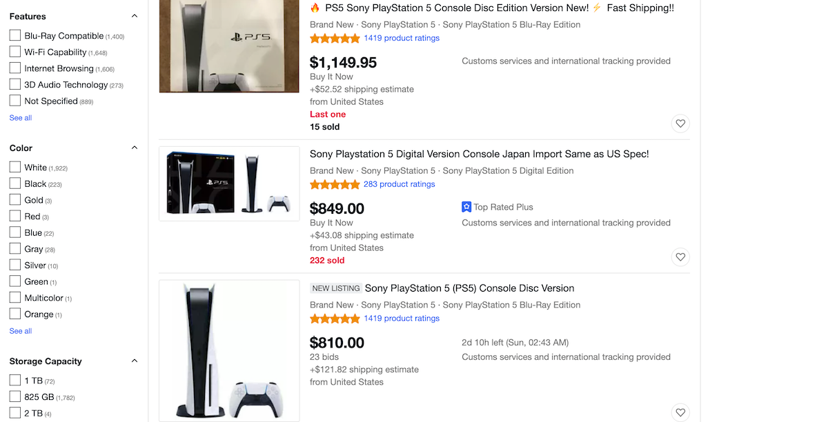Collapse the Color filter section
The height and width of the screenshot is (422, 828).
[135, 147]
